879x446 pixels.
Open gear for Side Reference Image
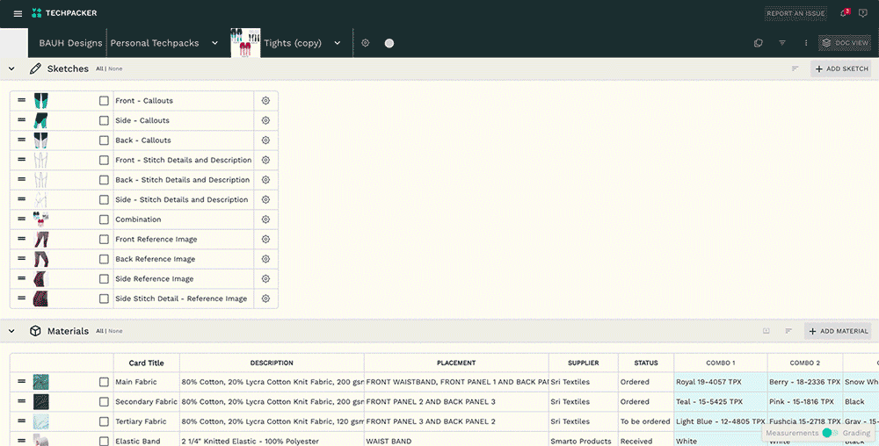[x=265, y=278]
